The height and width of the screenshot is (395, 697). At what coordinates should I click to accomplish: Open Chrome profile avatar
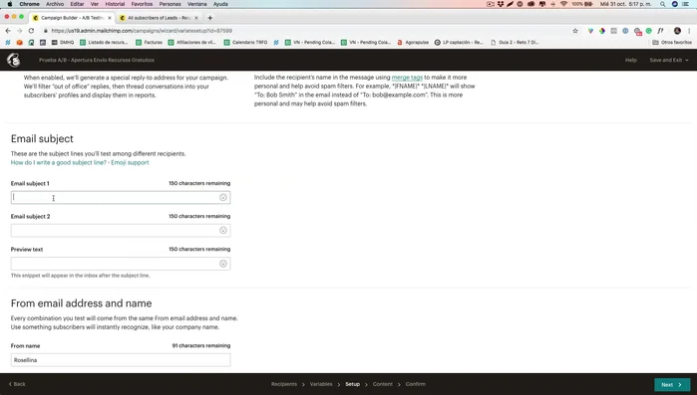pos(677,31)
